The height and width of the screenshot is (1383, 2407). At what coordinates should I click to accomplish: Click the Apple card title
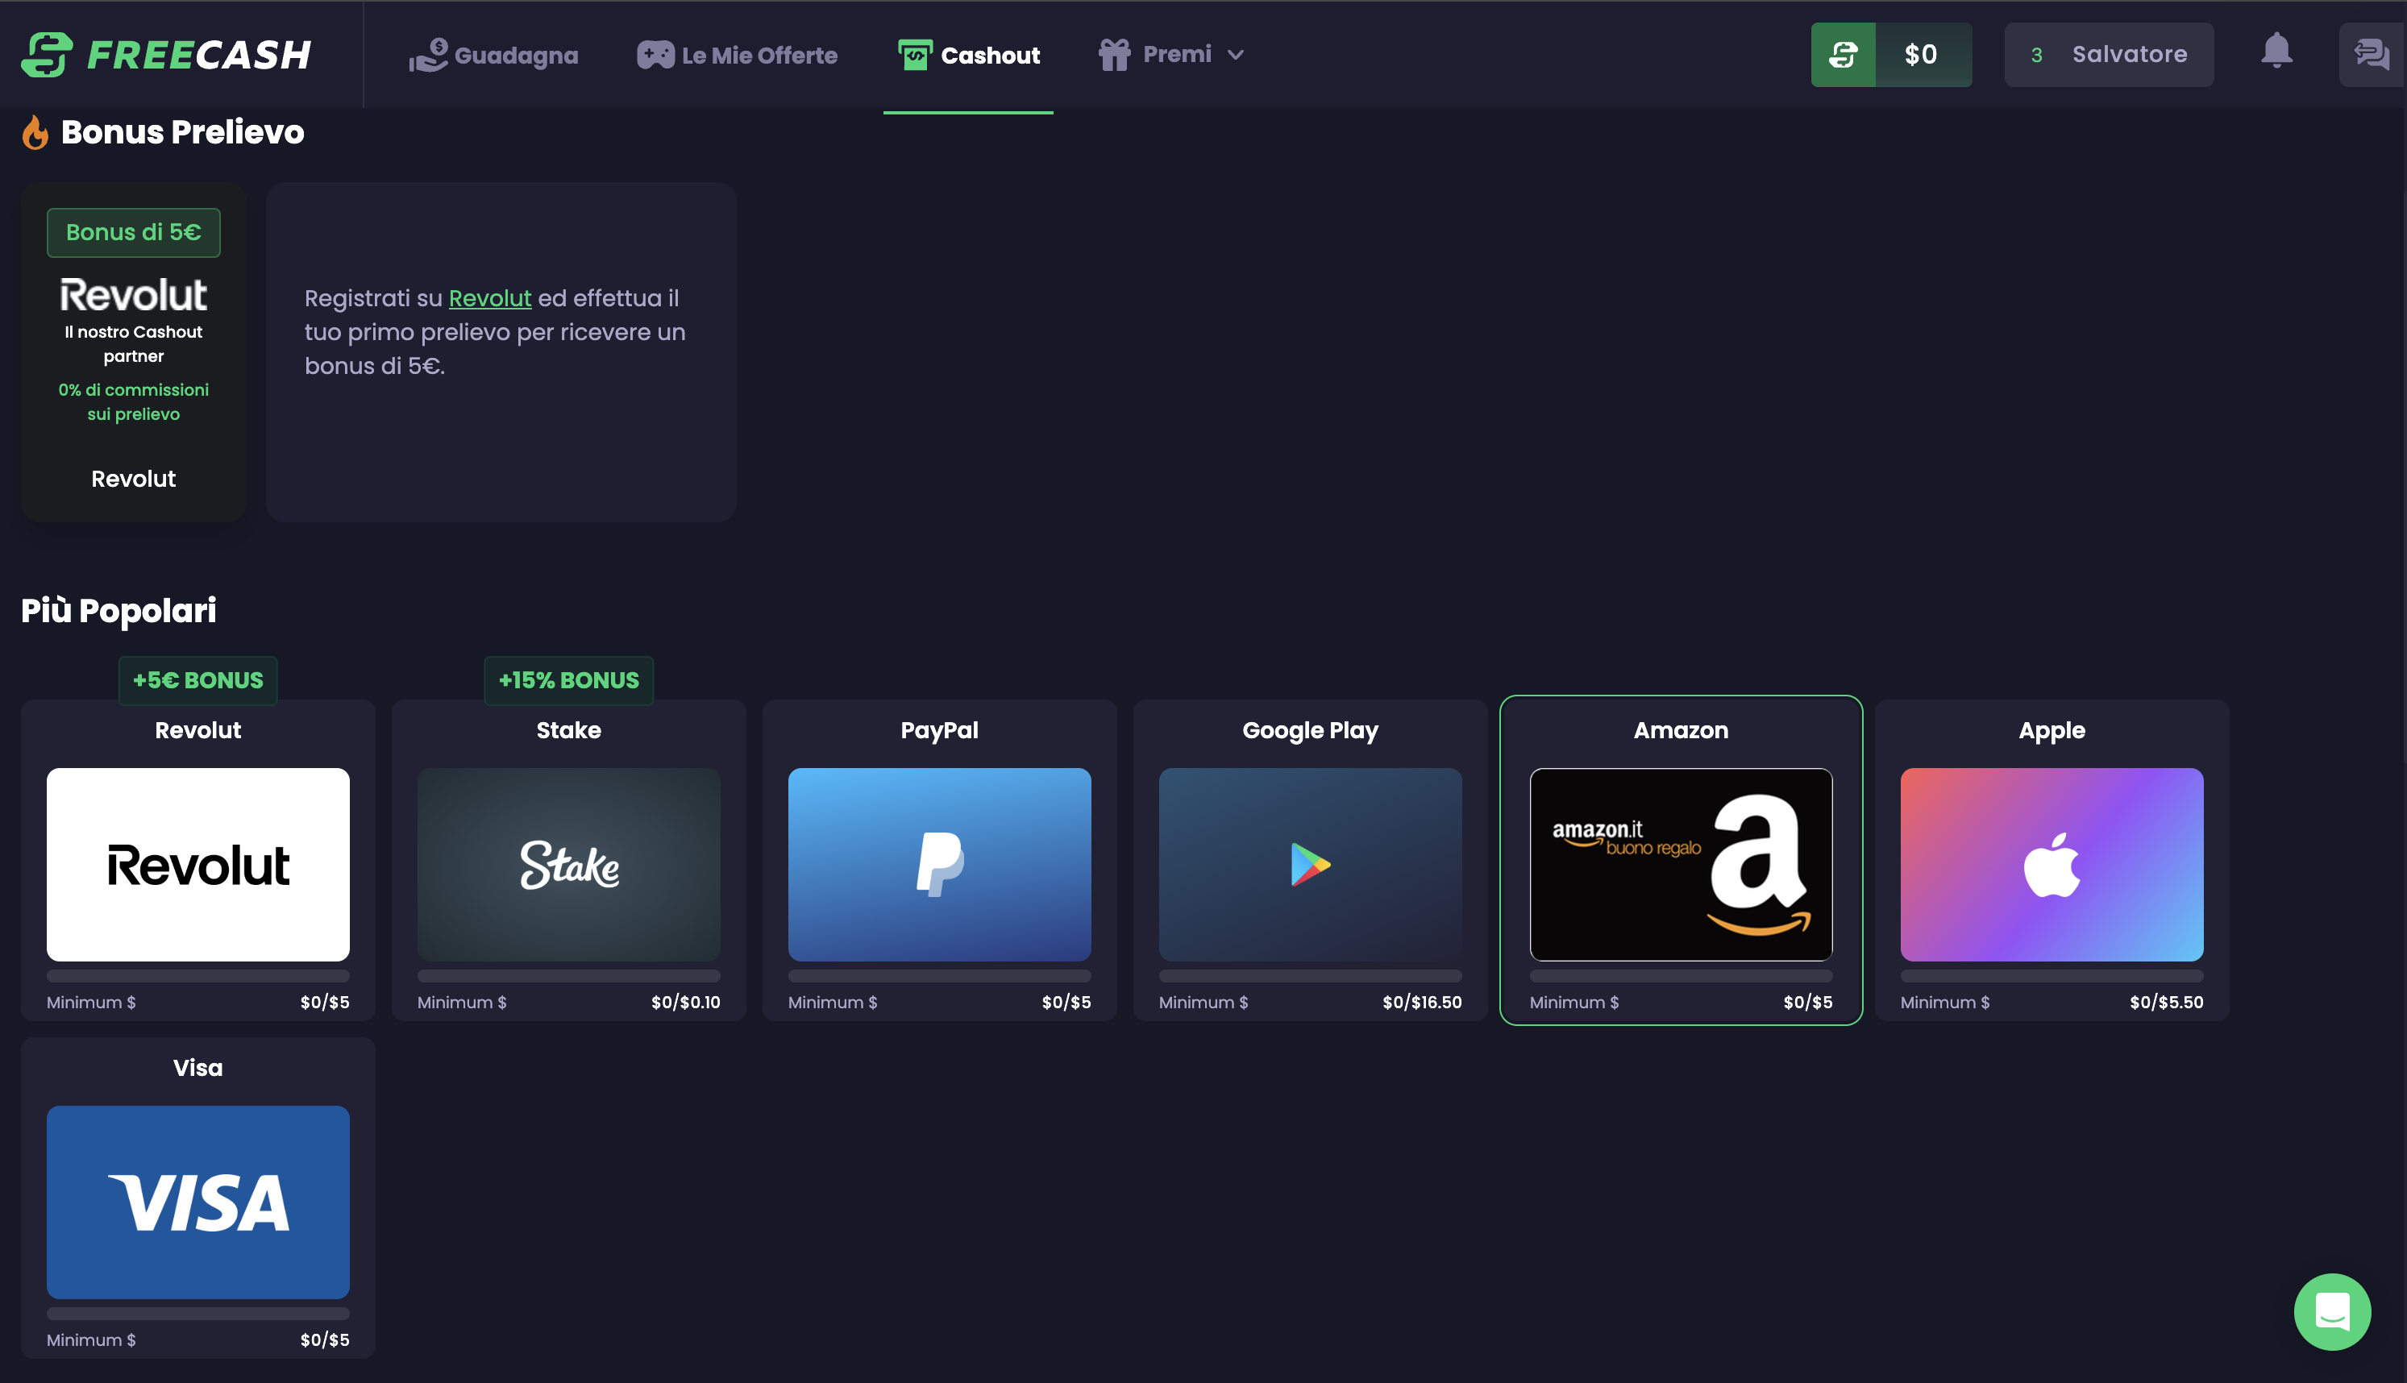coord(2052,730)
